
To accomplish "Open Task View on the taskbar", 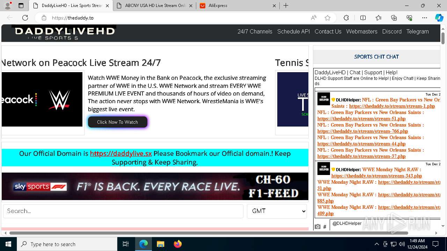I will (x=126, y=244).
